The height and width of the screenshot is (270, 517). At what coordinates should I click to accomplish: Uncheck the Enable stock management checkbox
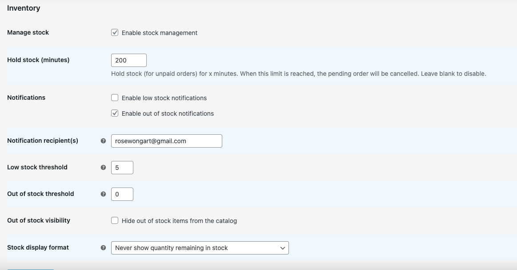(x=115, y=32)
